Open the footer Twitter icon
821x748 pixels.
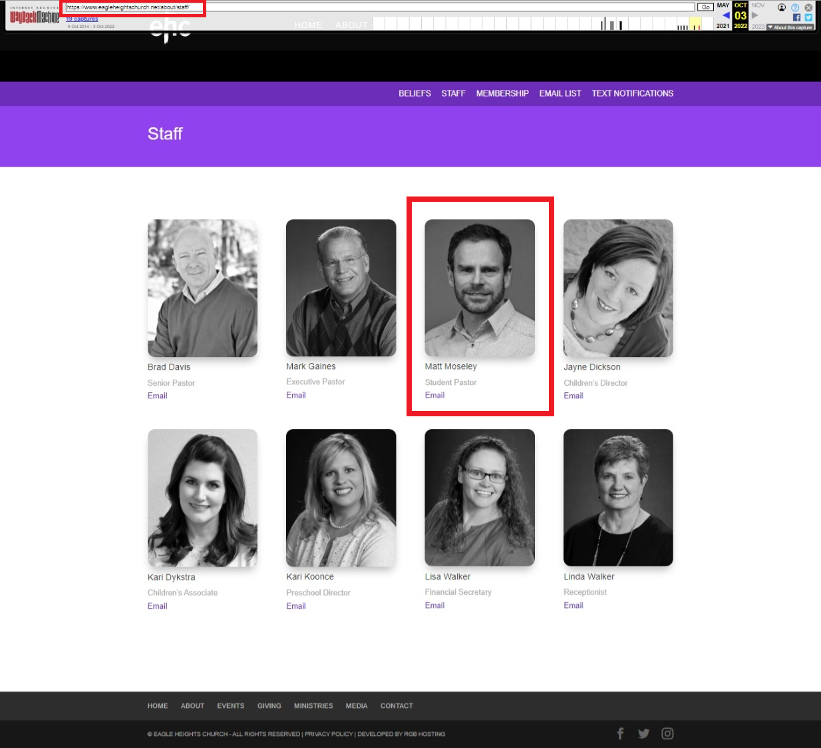[x=643, y=733]
